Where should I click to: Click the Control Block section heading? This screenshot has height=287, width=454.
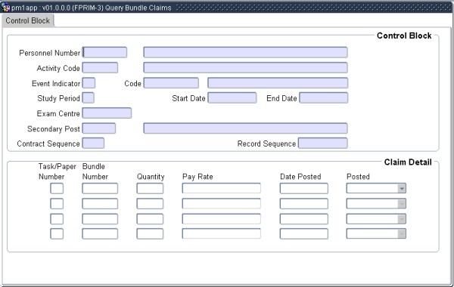tap(404, 35)
